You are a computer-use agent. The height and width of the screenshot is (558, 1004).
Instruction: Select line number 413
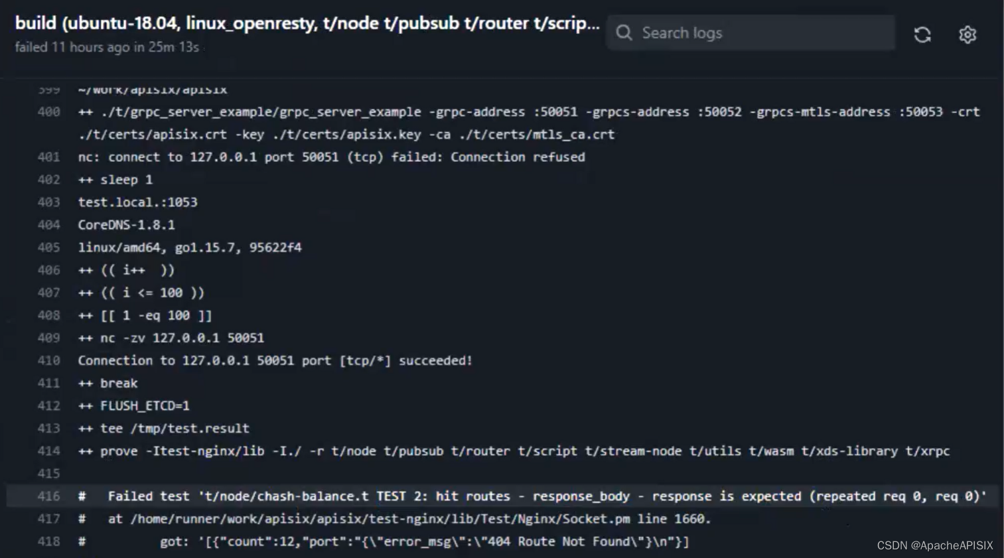click(48, 428)
